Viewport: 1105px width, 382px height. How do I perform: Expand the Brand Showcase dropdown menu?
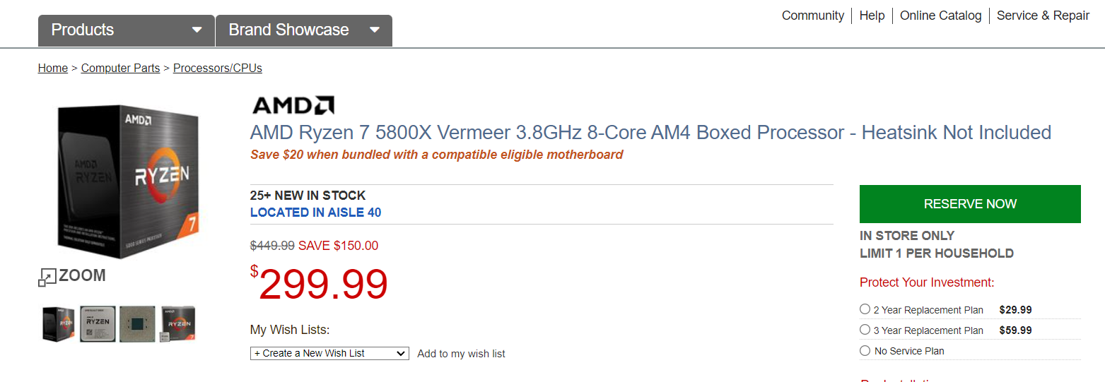pos(303,30)
